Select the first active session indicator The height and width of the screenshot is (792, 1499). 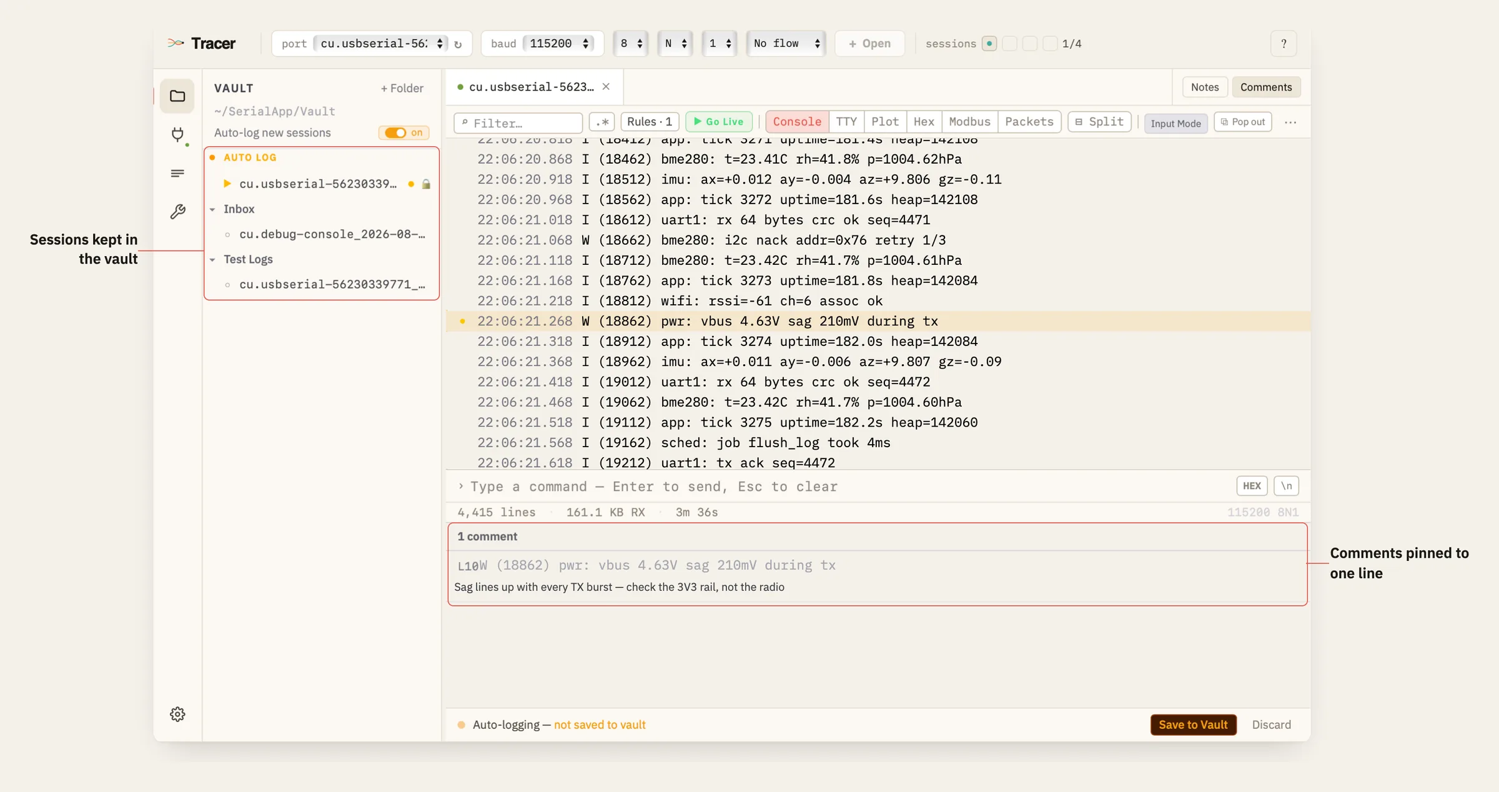[x=989, y=44]
